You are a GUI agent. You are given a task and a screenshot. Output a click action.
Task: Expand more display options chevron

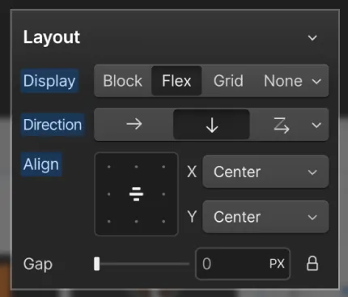tap(316, 81)
